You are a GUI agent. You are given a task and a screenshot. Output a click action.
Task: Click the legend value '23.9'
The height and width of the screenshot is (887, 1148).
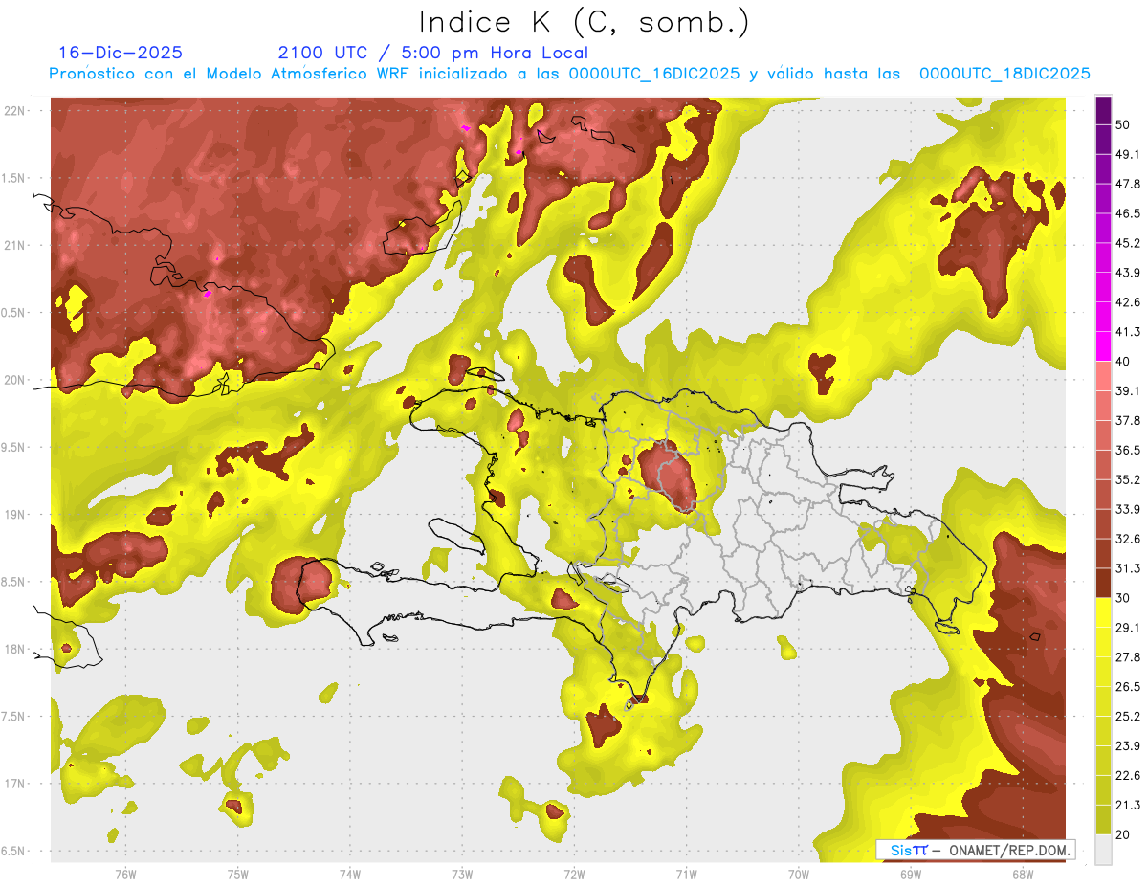(1127, 745)
